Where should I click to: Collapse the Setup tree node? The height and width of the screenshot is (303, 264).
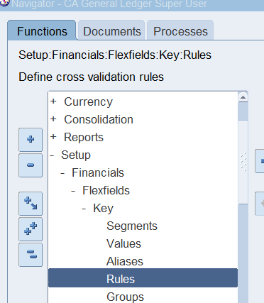pyautogui.click(x=53, y=155)
